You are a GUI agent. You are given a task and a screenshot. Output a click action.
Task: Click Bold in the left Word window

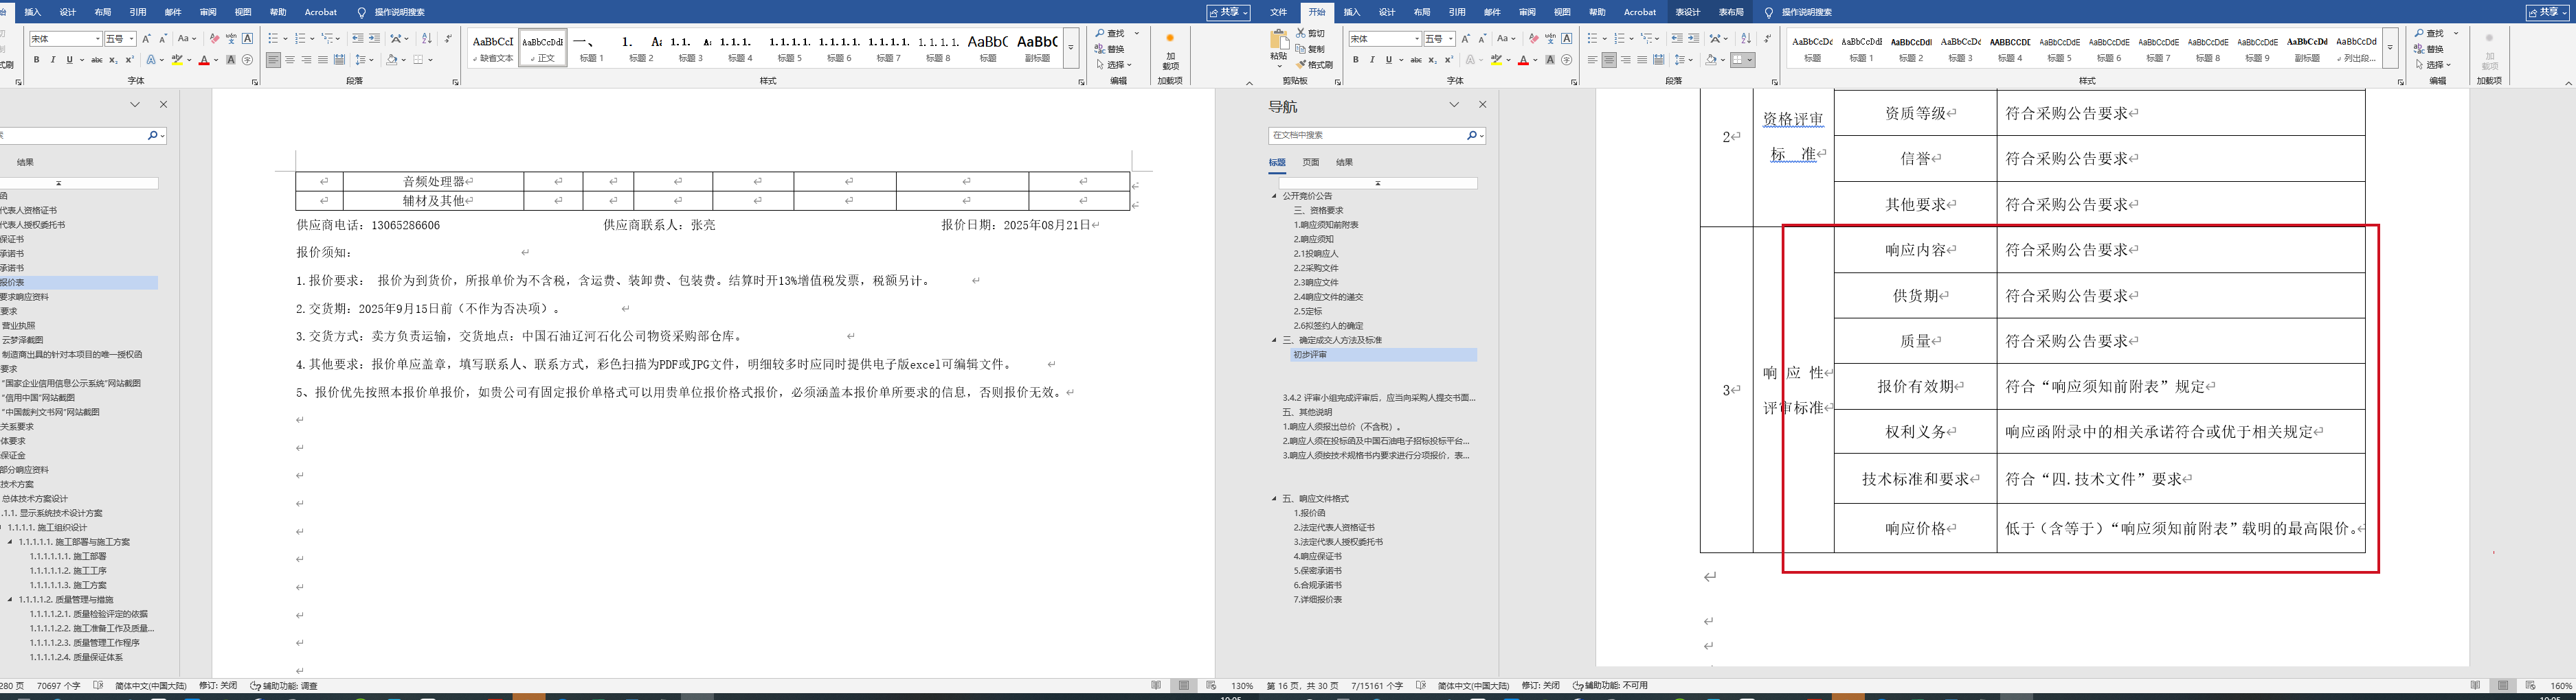37,60
